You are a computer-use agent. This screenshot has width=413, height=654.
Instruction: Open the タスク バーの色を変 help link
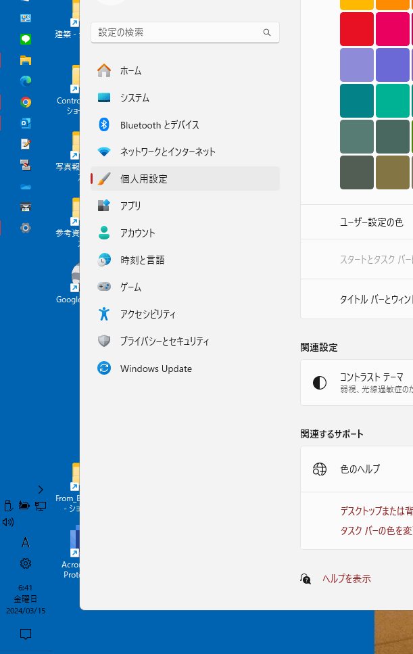point(376,530)
